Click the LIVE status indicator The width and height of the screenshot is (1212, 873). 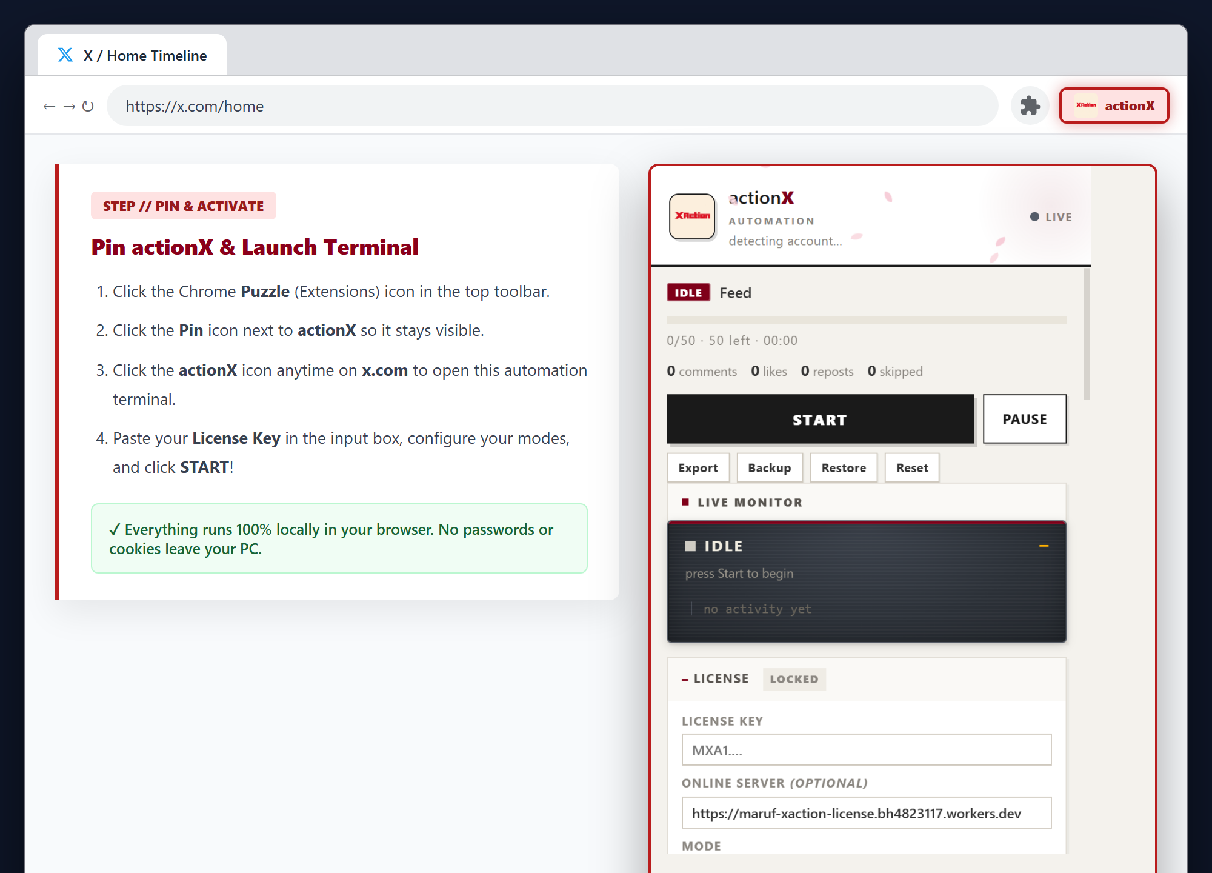pos(1051,217)
